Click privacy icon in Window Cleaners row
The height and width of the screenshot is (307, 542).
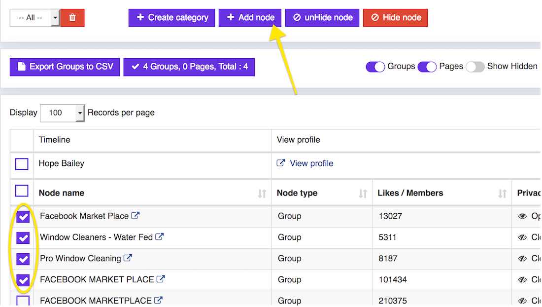pyautogui.click(x=522, y=237)
